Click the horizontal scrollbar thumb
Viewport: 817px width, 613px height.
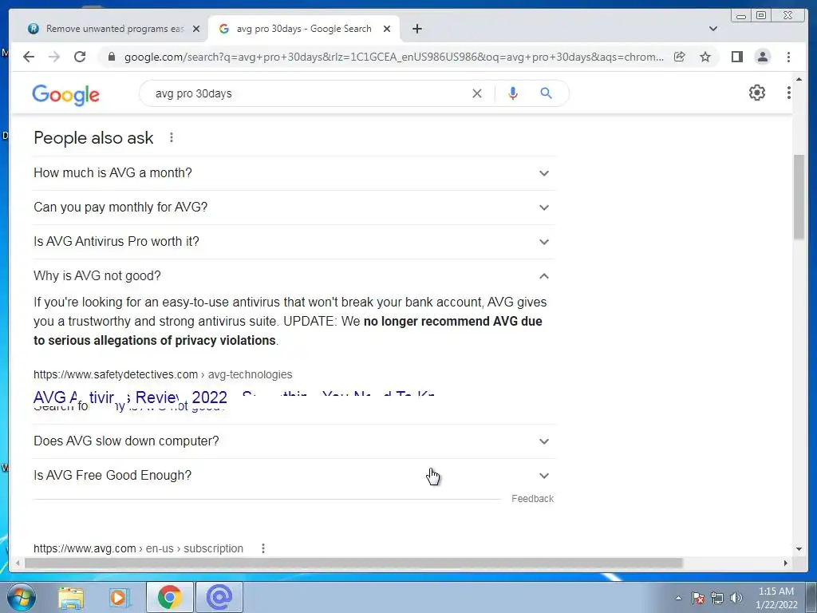[x=353, y=563]
